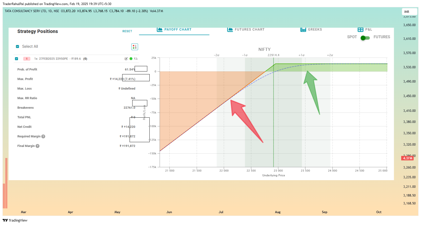Screen dimensions: 421x225
Task: Click the Prob. of Profit label
Action: pyautogui.click(x=27, y=69)
